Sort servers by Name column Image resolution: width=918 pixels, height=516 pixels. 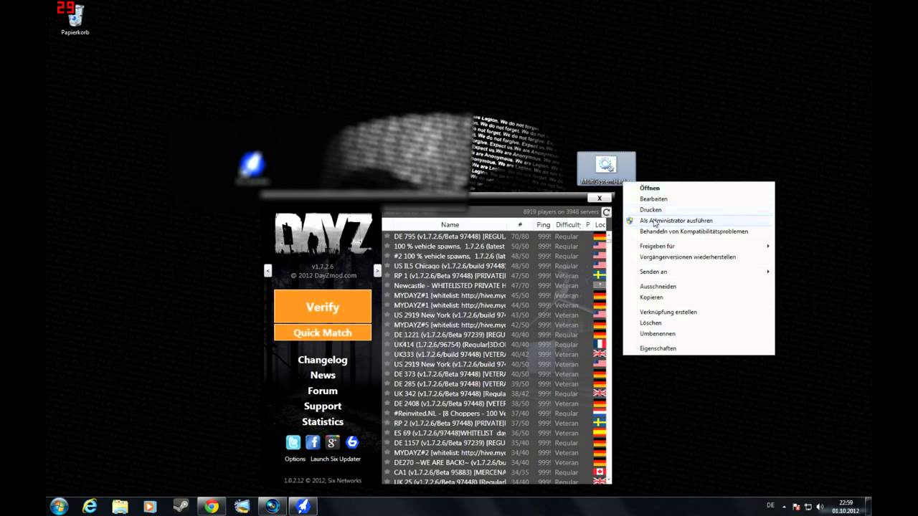click(450, 225)
